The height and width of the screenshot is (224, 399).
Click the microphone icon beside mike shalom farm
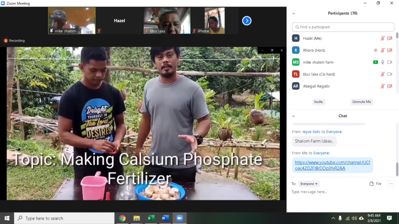coord(383,62)
